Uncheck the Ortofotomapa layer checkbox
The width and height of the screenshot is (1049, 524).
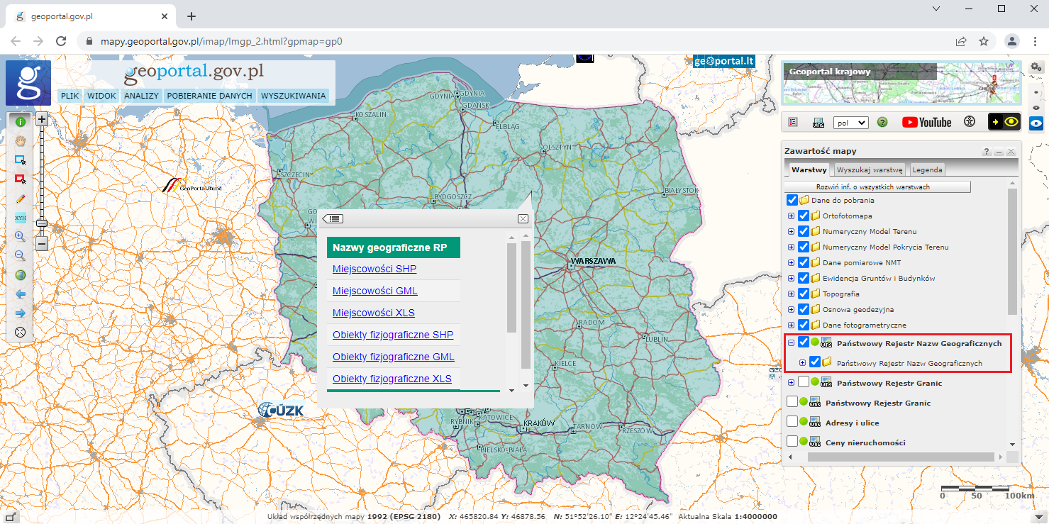(x=804, y=216)
